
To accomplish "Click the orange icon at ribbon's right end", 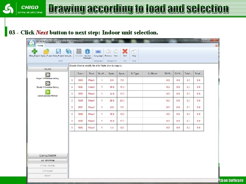I will (x=216, y=46).
